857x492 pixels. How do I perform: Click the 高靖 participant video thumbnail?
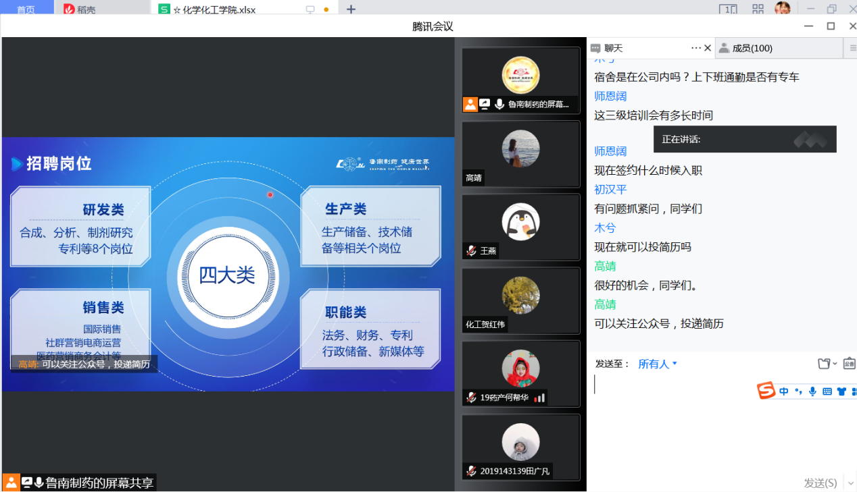click(520, 154)
